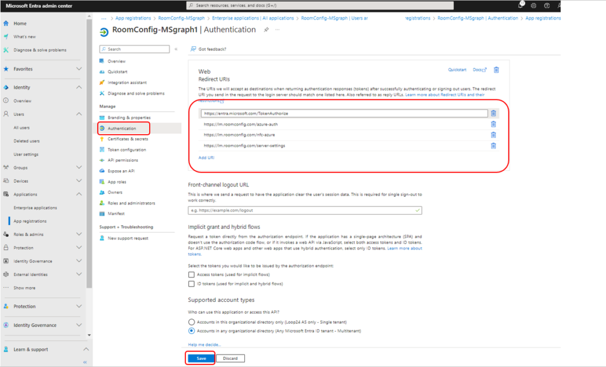Open Diagnose and solve problems in app menu

pyautogui.click(x=137, y=93)
